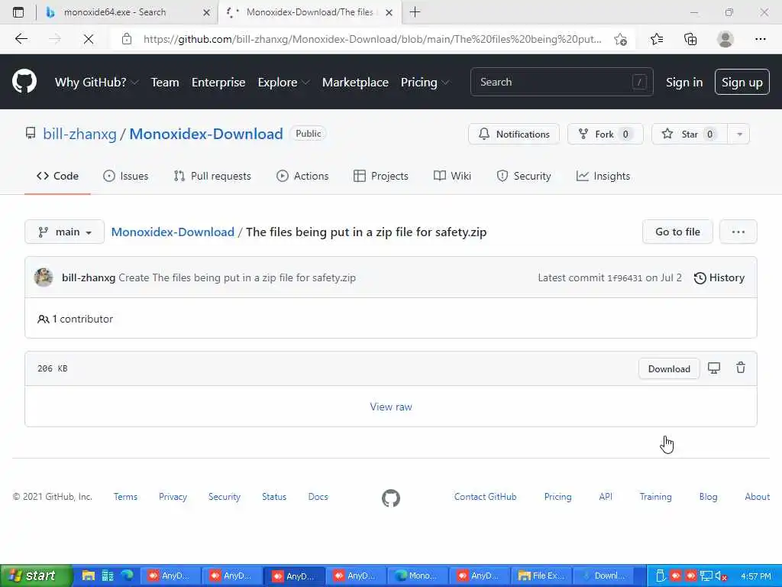Close the monoxide64.exe Search tab

206,12
